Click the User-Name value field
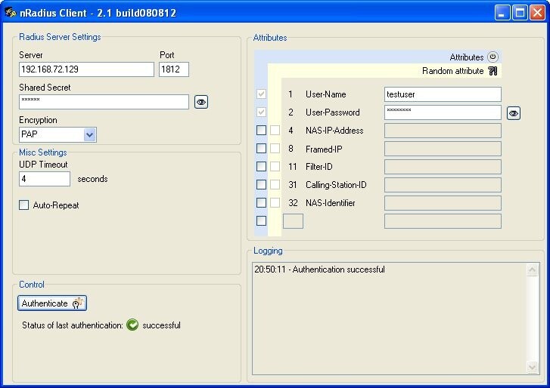Image resolution: width=550 pixels, height=388 pixels. [x=443, y=94]
